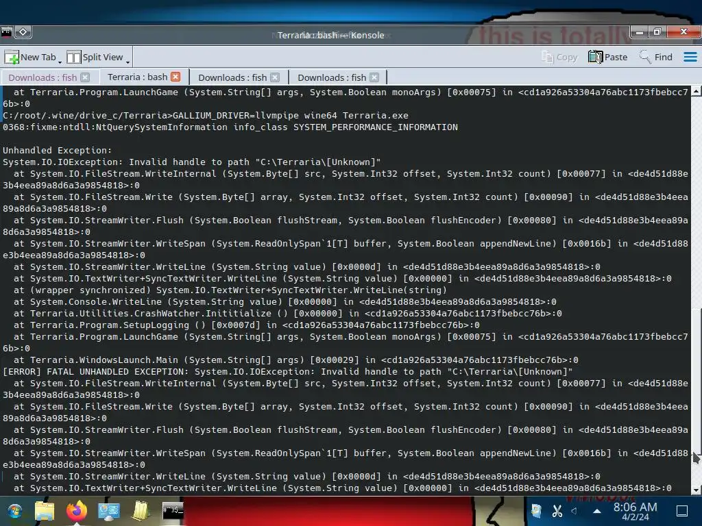Launch Firefox from the taskbar
The image size is (702, 526).
click(77, 511)
